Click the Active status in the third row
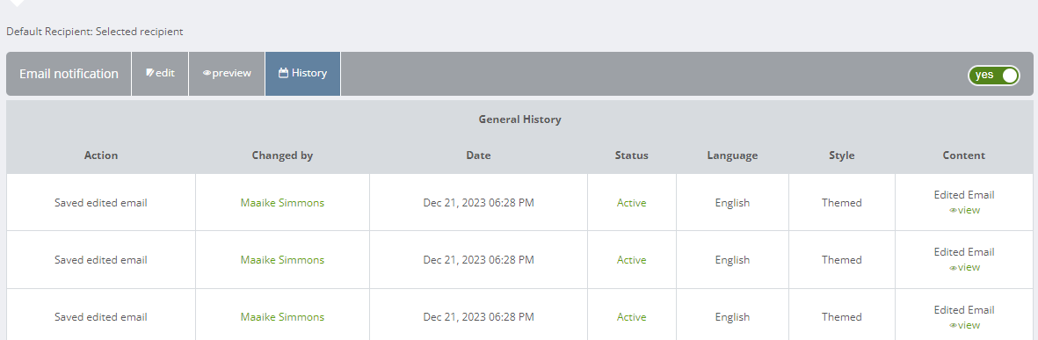Viewport: 1038px width, 340px height. pyautogui.click(x=632, y=317)
